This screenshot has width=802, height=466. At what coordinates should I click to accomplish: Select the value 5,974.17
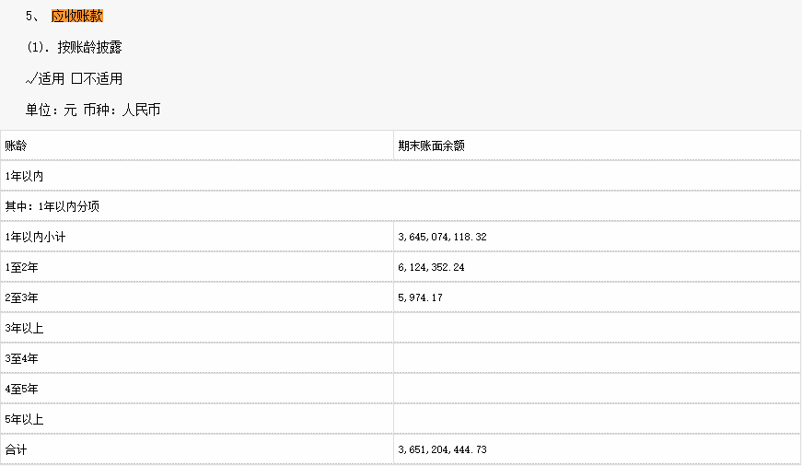coord(421,297)
